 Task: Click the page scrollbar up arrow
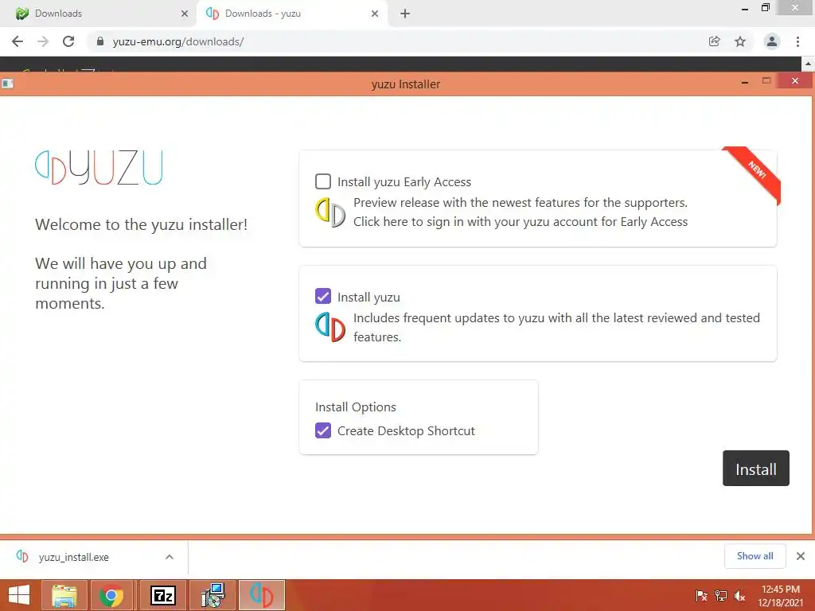point(809,64)
